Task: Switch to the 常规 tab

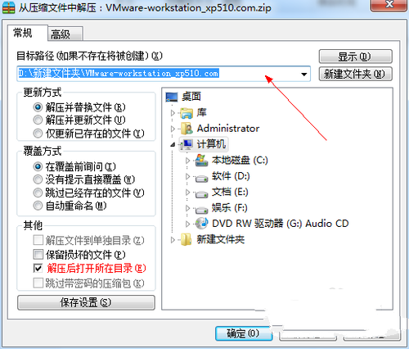Action: point(27,33)
